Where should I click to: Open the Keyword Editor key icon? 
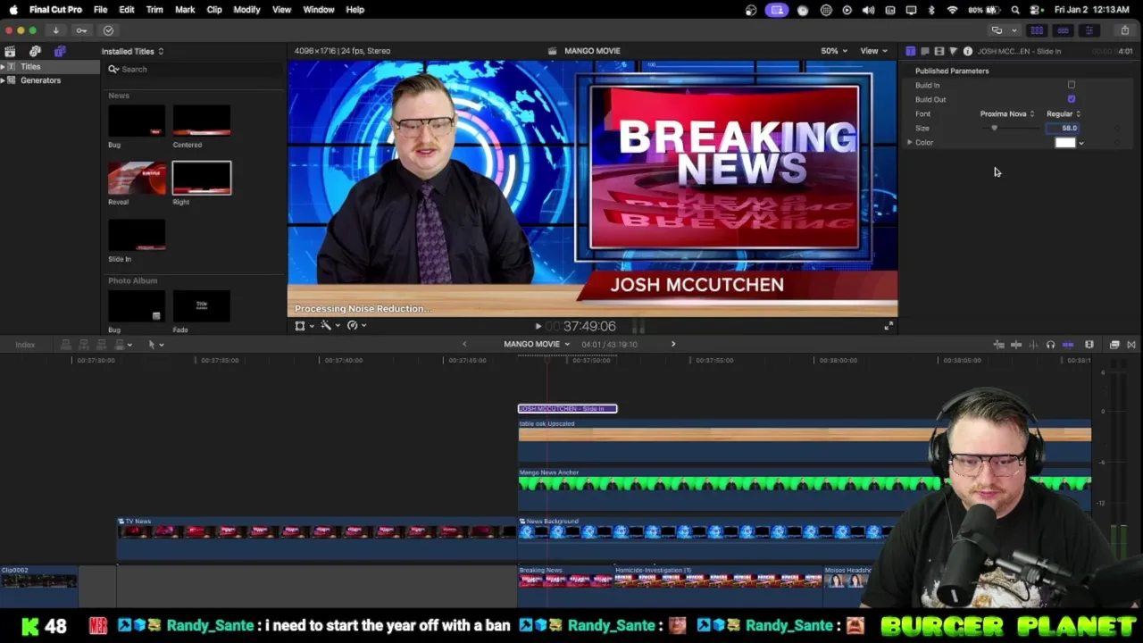[81, 30]
